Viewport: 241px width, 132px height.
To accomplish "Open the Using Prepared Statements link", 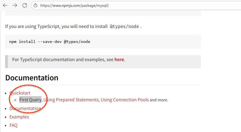I will [x=71, y=100].
